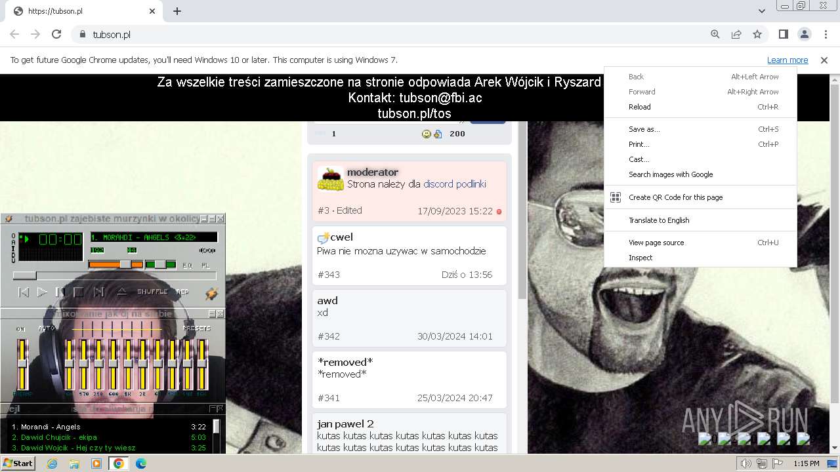Toggle equalizer ON button
840x472 pixels.
(x=21, y=328)
